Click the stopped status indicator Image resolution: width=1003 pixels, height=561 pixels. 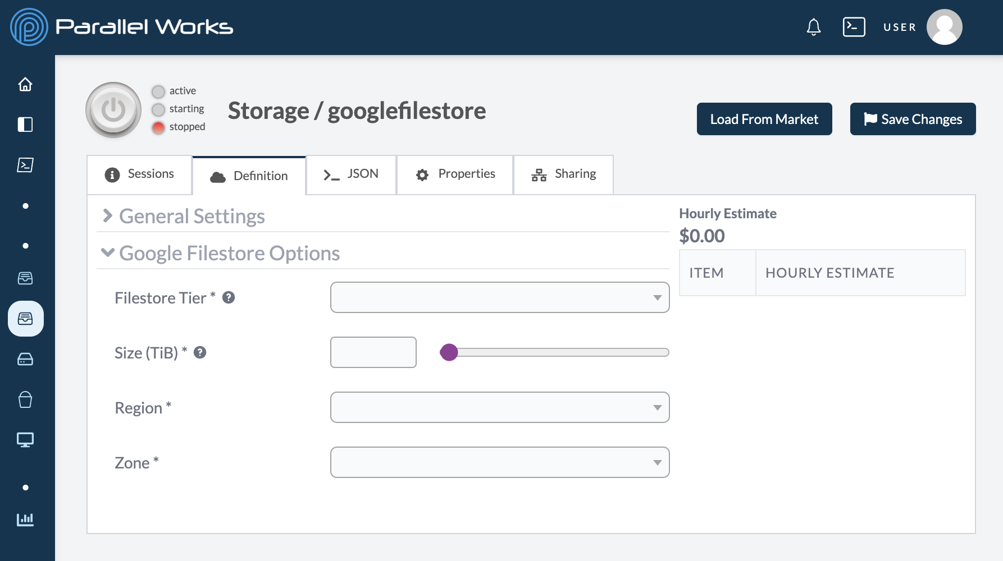(158, 127)
